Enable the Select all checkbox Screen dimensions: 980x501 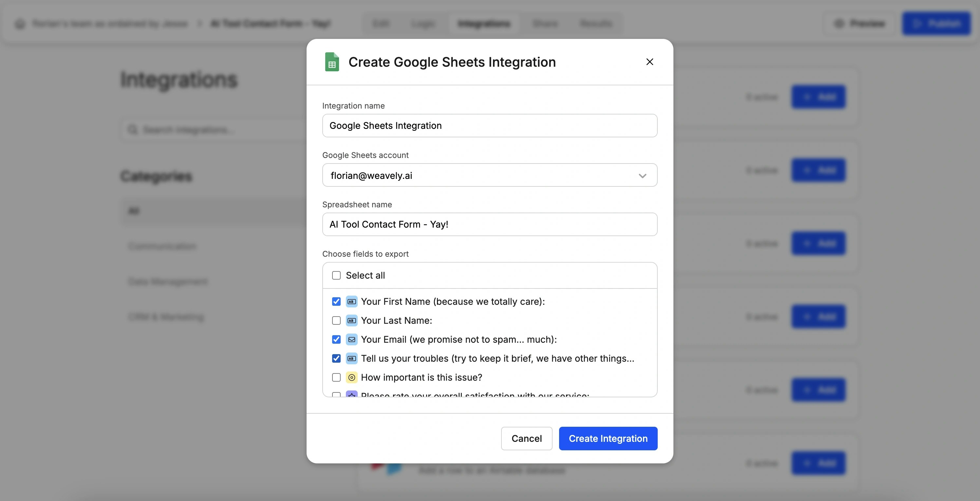pos(336,275)
